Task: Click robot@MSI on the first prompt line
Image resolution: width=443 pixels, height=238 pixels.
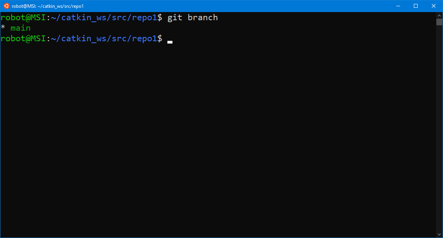Action: coord(23,17)
